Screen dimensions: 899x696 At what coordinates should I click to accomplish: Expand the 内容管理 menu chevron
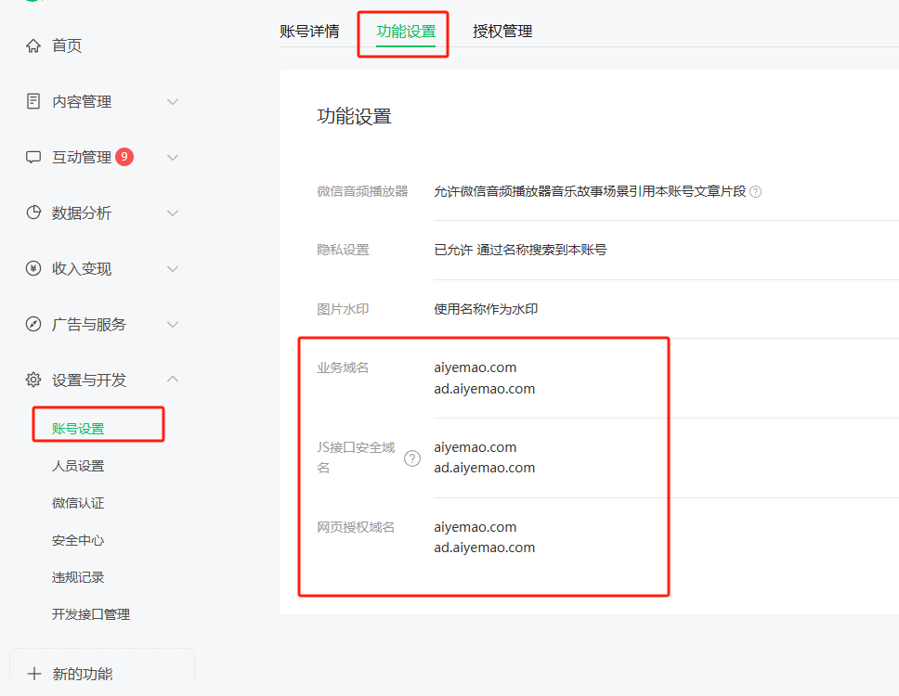click(173, 101)
